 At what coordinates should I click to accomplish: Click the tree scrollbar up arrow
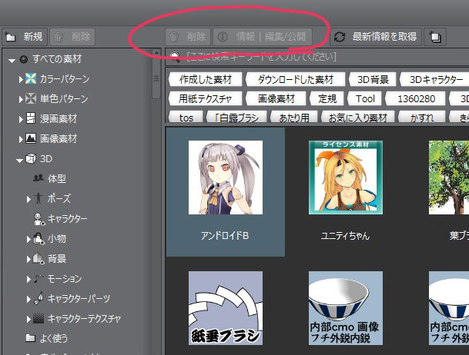(x=156, y=53)
